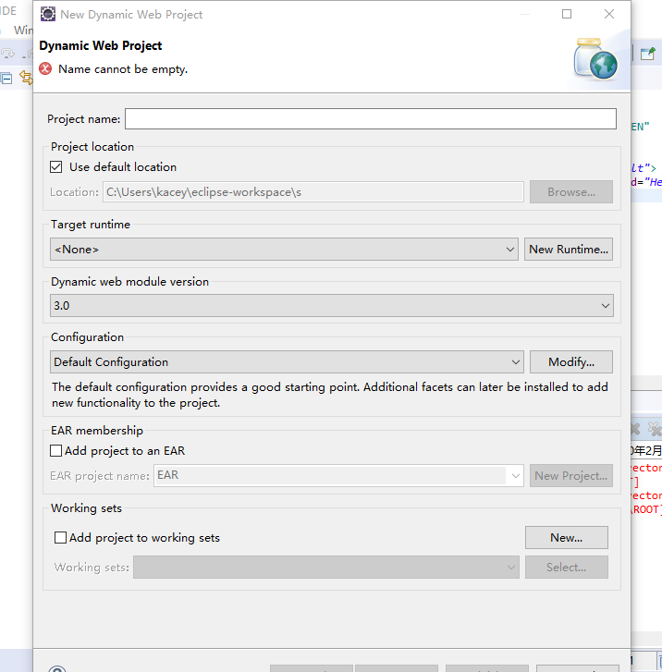Click into the Project name field
This screenshot has width=662, height=672.
tap(371, 118)
